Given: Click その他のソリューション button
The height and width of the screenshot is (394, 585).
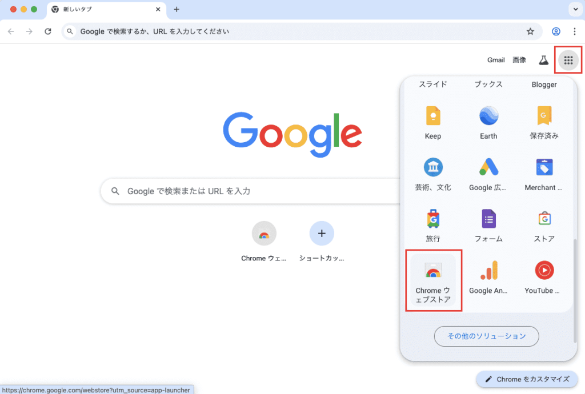Looking at the screenshot, I should 487,336.
